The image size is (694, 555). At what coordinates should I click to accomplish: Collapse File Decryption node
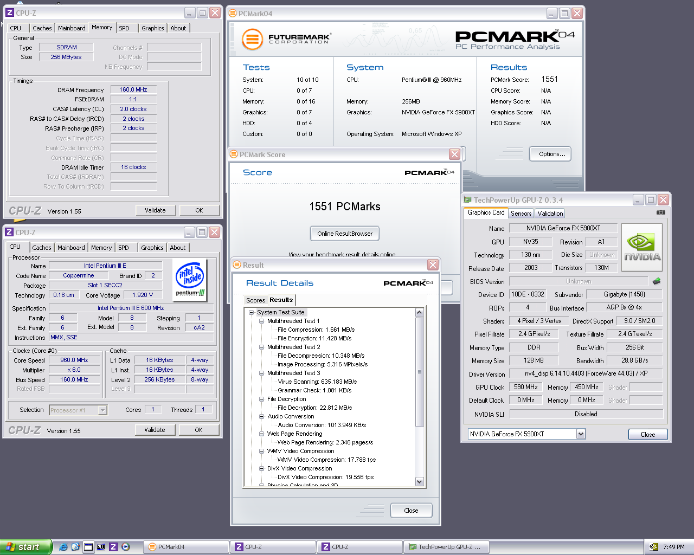[261, 399]
